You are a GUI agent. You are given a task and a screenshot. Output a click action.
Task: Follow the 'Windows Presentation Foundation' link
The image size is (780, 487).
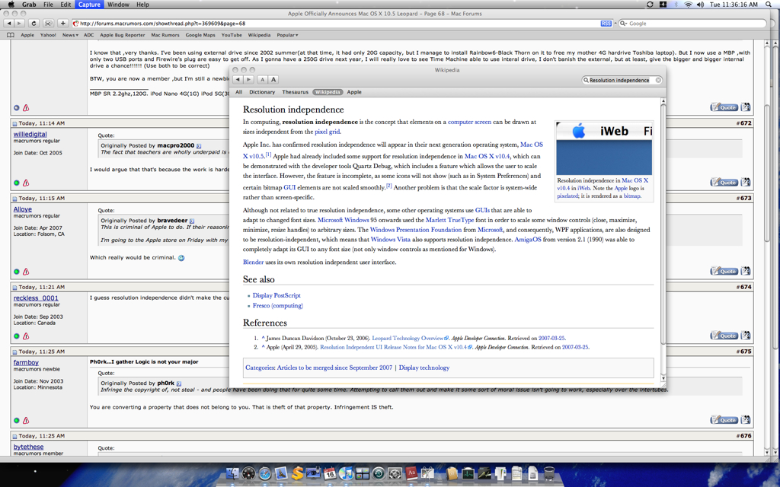pos(416,230)
